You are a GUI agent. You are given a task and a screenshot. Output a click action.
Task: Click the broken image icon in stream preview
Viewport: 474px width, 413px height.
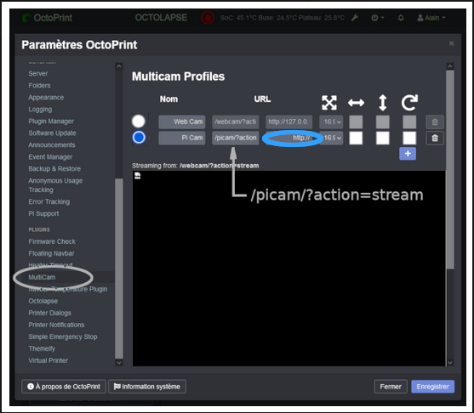coord(137,175)
